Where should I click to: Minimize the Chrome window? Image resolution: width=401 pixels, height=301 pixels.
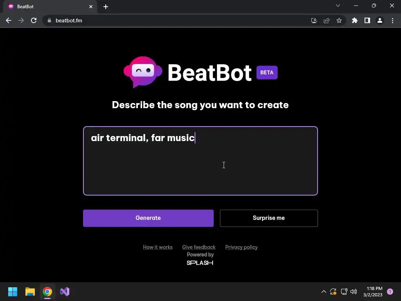click(356, 5)
